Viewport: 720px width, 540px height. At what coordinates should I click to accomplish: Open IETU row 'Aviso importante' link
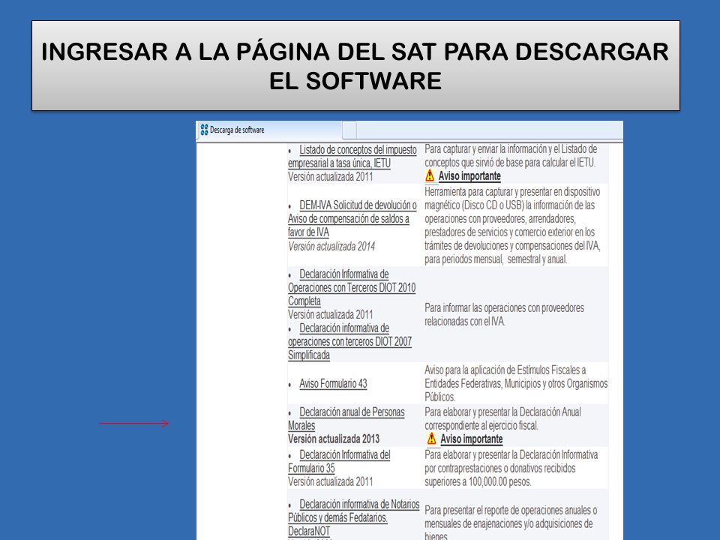pyautogui.click(x=469, y=176)
